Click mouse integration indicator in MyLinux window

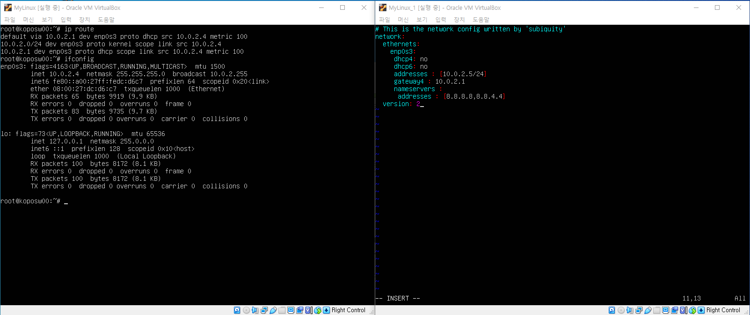pyautogui.click(x=318, y=310)
